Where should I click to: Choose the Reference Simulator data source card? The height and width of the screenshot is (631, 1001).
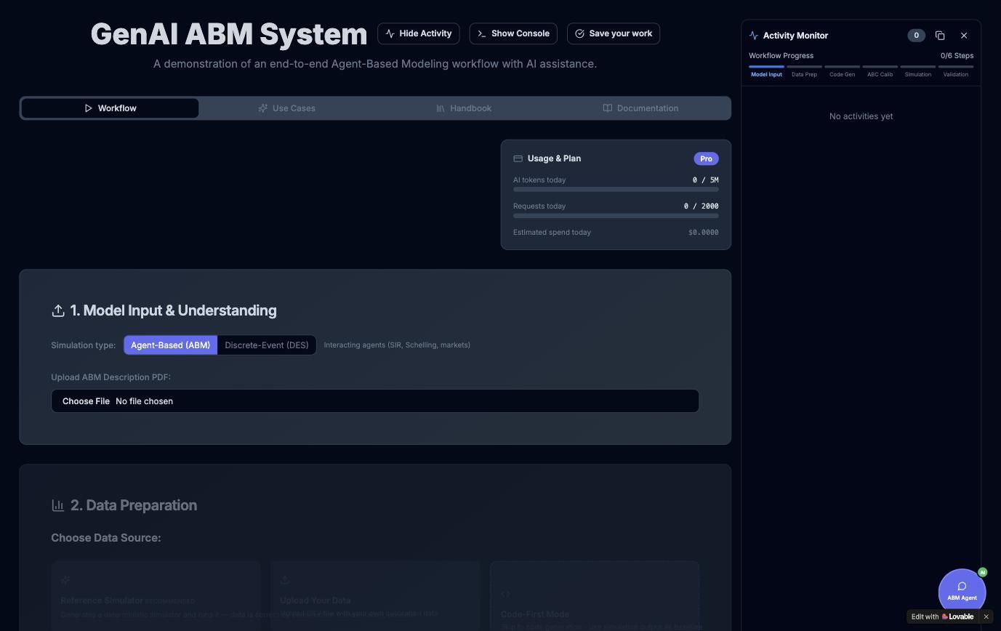point(156,596)
